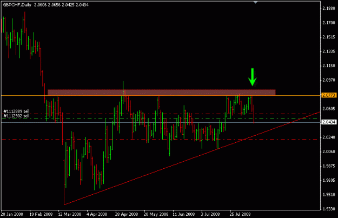Select the orange horizontal line at 2.0773
The width and height of the screenshot is (338, 218).
tap(161, 95)
